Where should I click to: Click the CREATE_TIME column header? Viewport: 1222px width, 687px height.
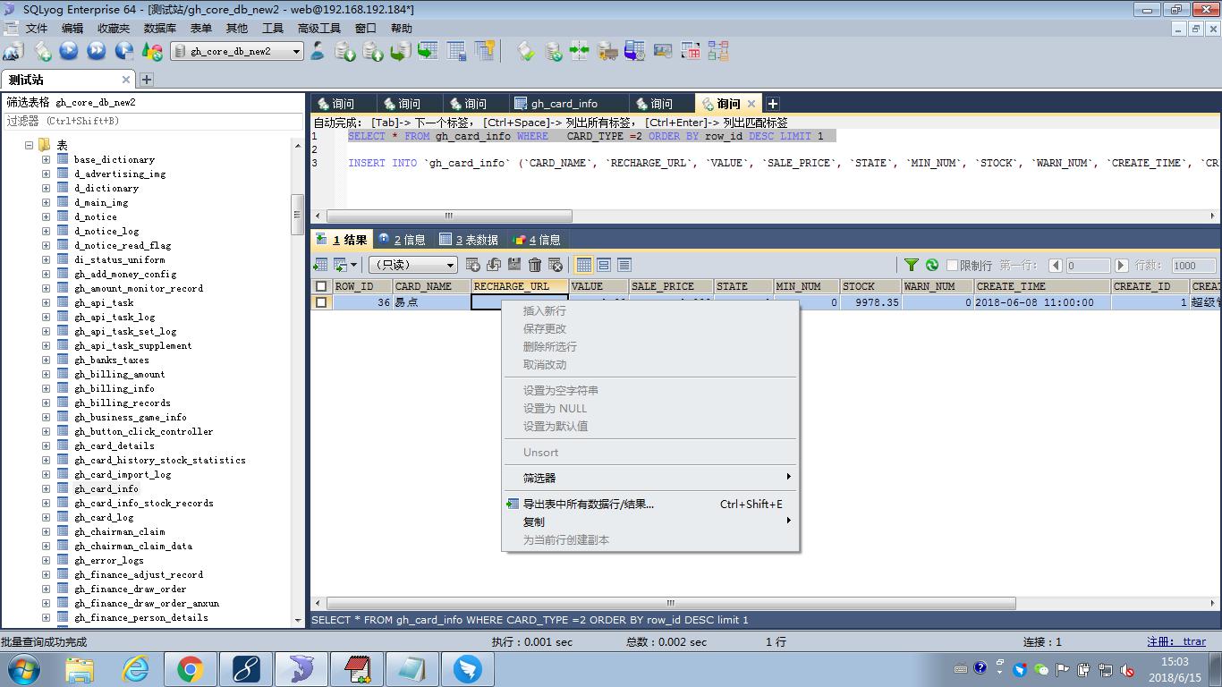pos(1042,286)
